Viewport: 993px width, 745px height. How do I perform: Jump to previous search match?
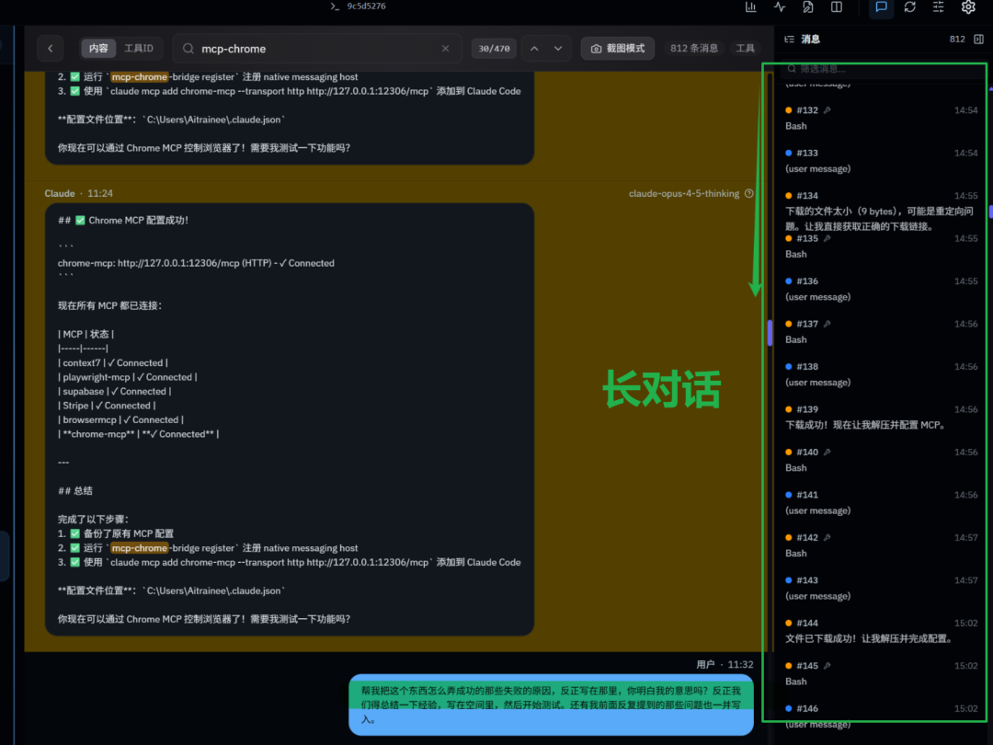pos(534,49)
